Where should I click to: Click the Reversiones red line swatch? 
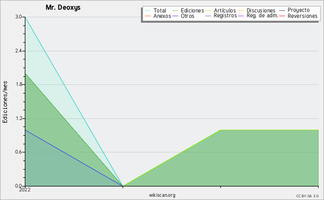point(282,16)
